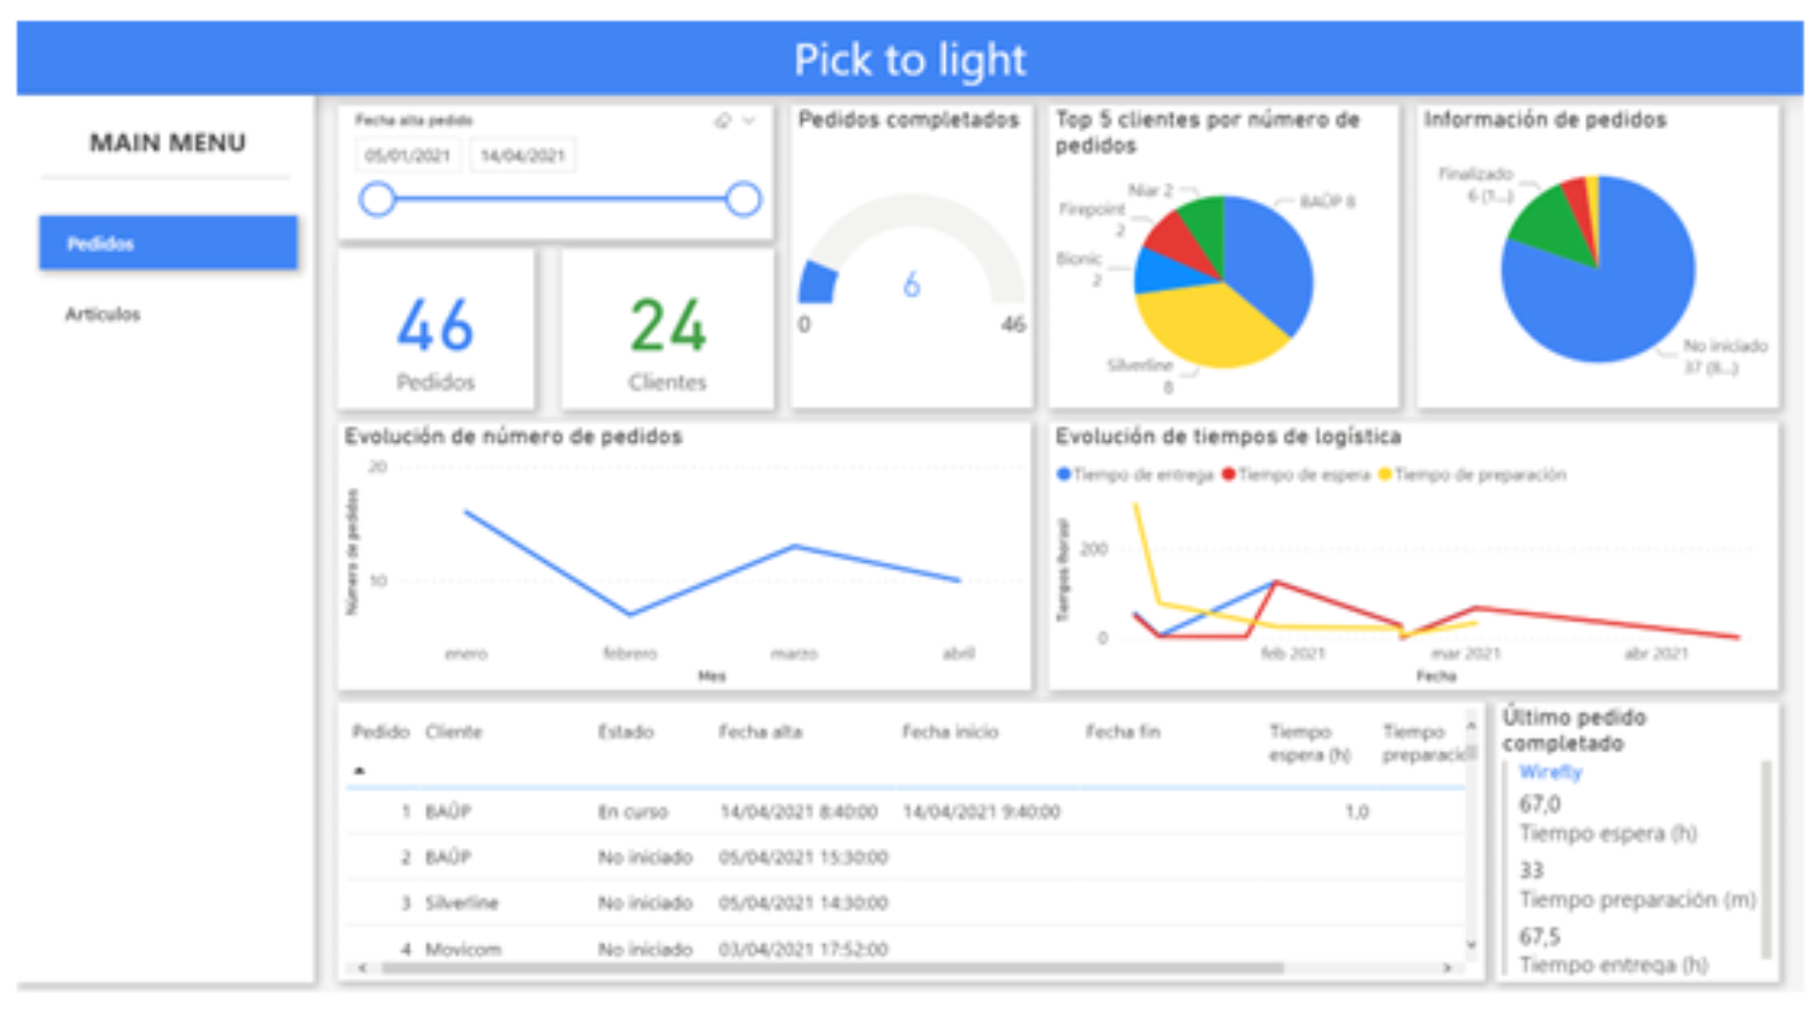The width and height of the screenshot is (1818, 1022).
Task: Click the clear selections eraser icon
Action: 723,120
